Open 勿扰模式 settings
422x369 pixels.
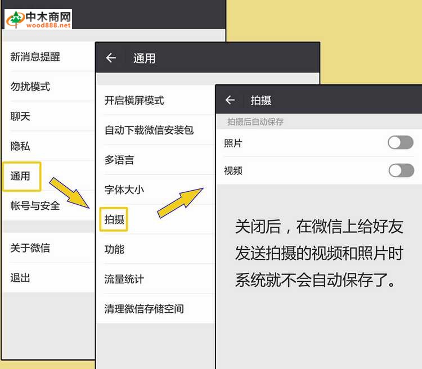[48, 87]
